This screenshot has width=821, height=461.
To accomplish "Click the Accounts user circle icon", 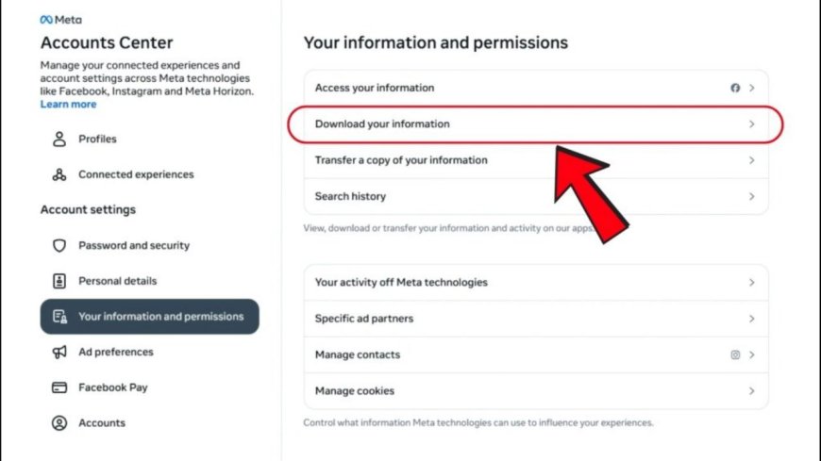I will 59,423.
